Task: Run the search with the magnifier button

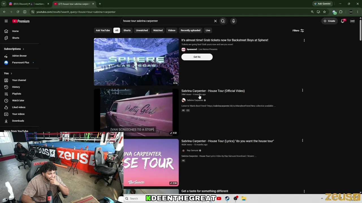Action: click(x=223, y=21)
